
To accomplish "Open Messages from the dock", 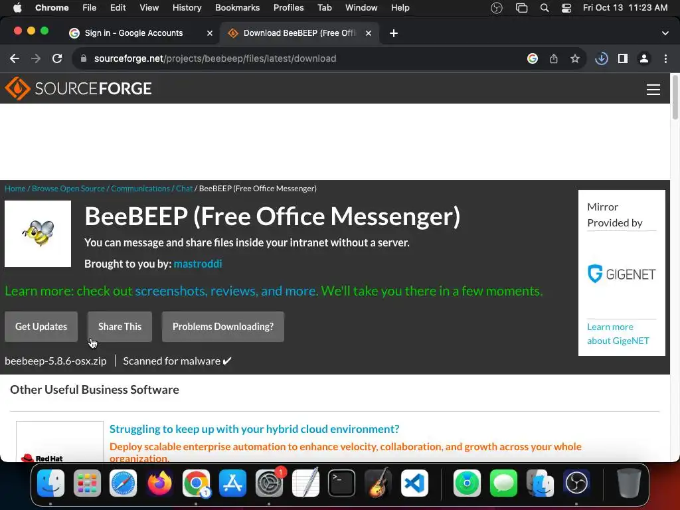I will (503, 483).
